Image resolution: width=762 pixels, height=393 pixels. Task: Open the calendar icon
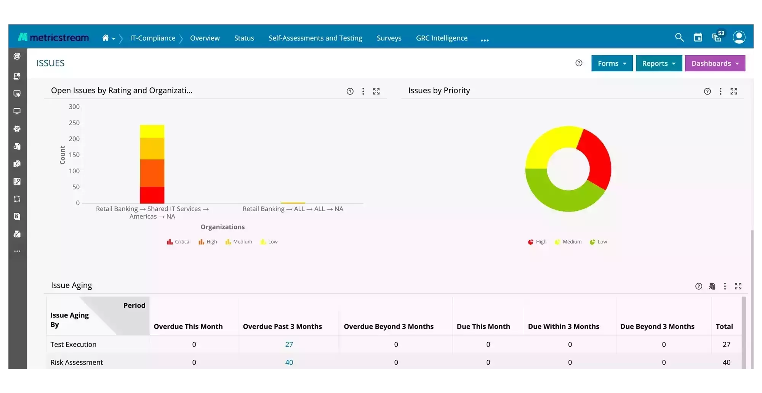click(x=698, y=37)
